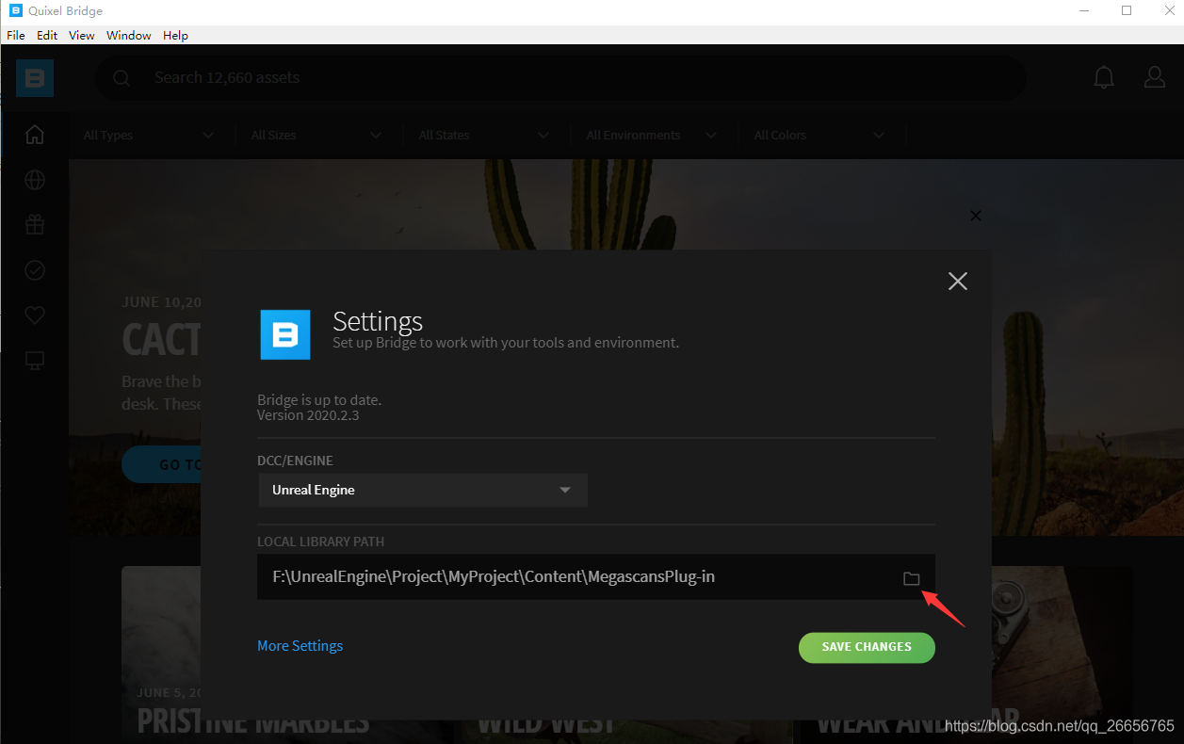Maximize the Quixel Bridge window
The image size is (1184, 744).
[x=1127, y=11]
